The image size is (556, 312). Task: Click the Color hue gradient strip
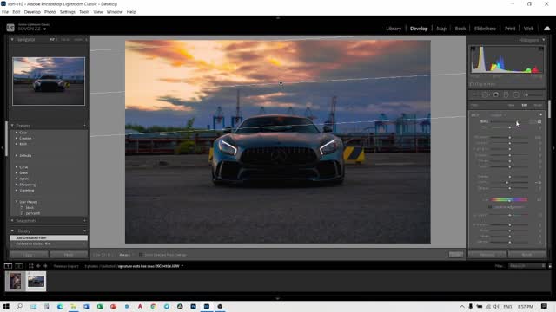(x=509, y=200)
